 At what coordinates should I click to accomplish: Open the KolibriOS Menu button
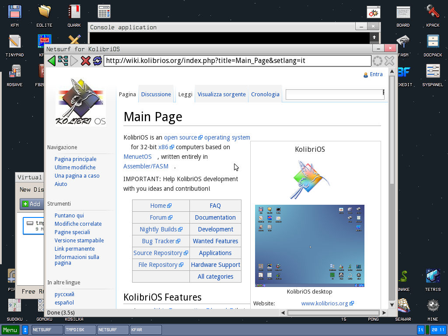pyautogui.click(x=10, y=330)
